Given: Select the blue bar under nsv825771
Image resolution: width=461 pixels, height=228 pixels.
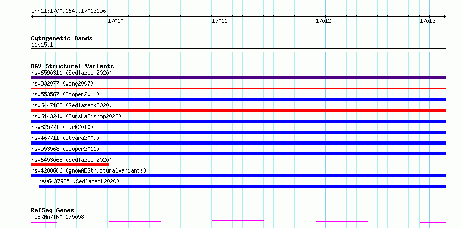Looking at the screenshot, I should coord(238,132).
